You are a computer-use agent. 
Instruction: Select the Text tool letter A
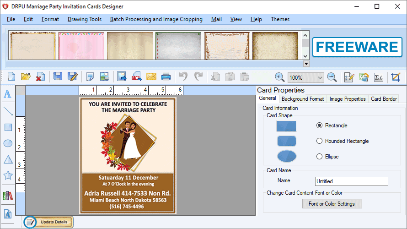7,93
